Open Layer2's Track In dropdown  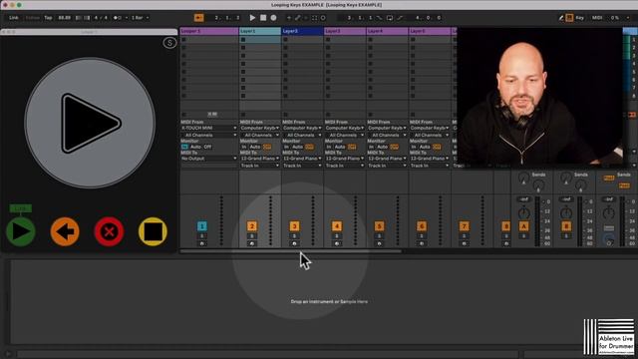(x=302, y=166)
